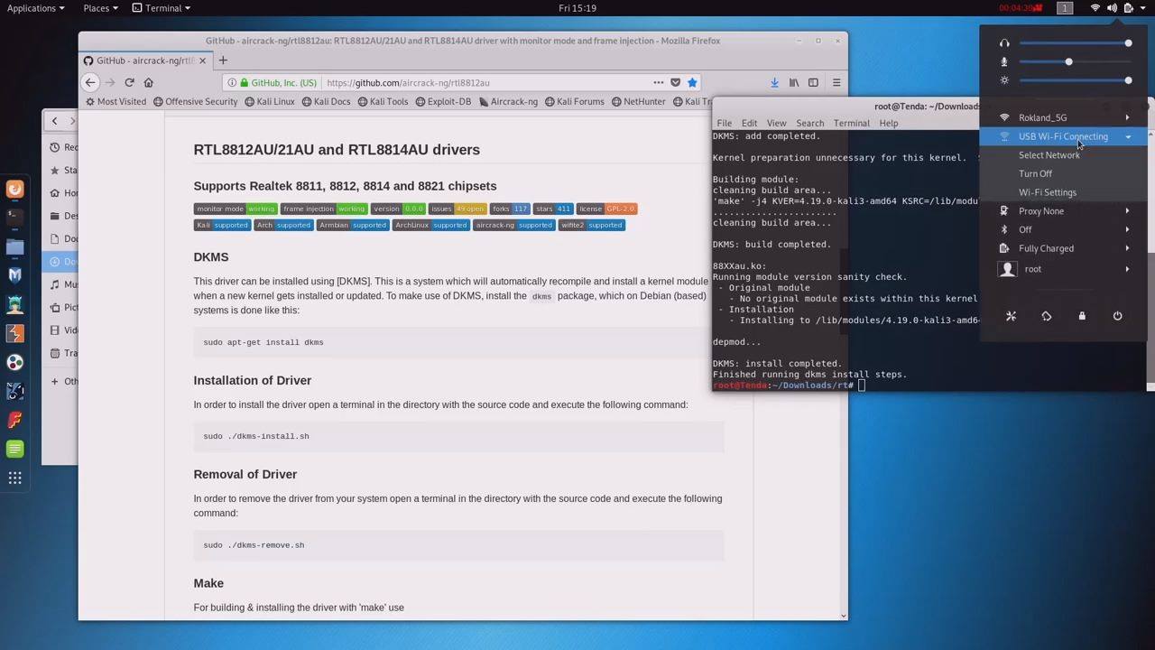Adjust screen brightness slider
The width and height of the screenshot is (1155, 650).
(x=1074, y=80)
